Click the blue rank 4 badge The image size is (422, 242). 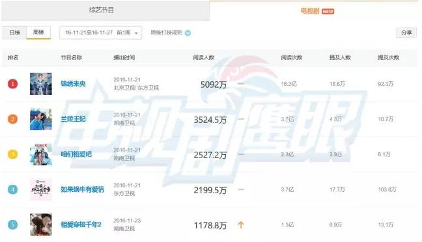[x=12, y=189]
